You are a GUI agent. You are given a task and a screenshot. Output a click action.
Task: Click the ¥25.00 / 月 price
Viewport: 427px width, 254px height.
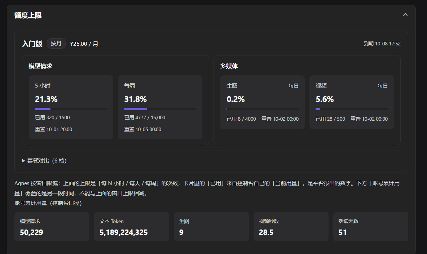pyautogui.click(x=84, y=44)
